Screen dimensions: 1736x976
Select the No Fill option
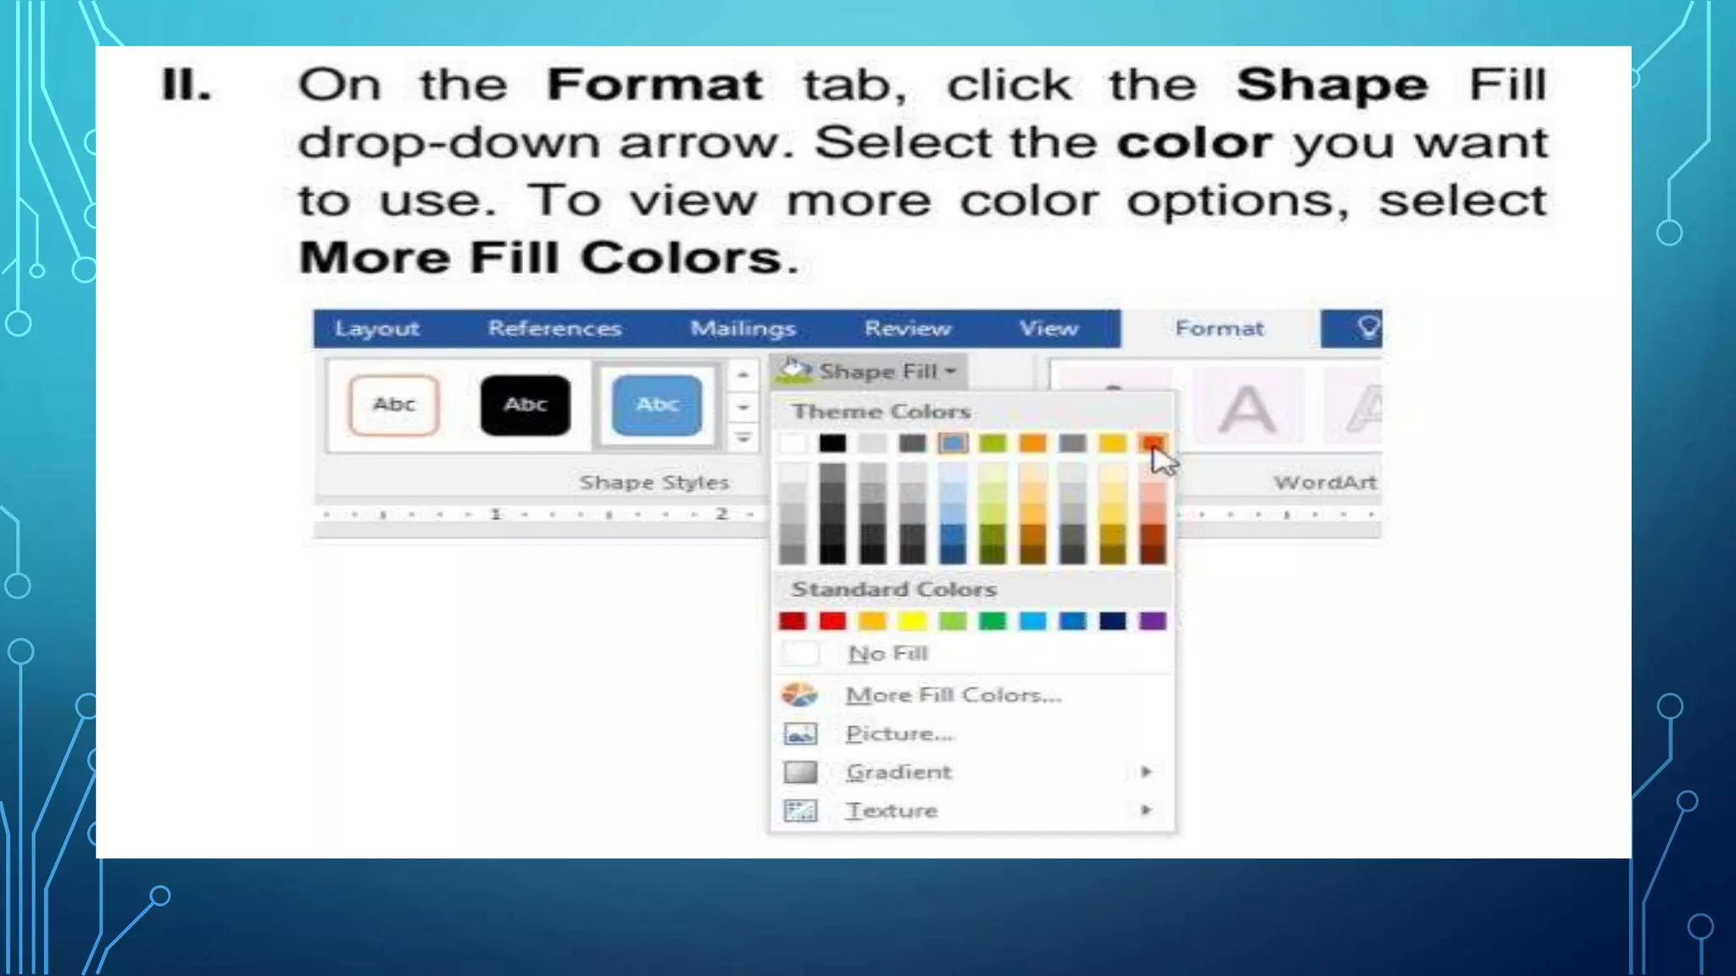(887, 654)
